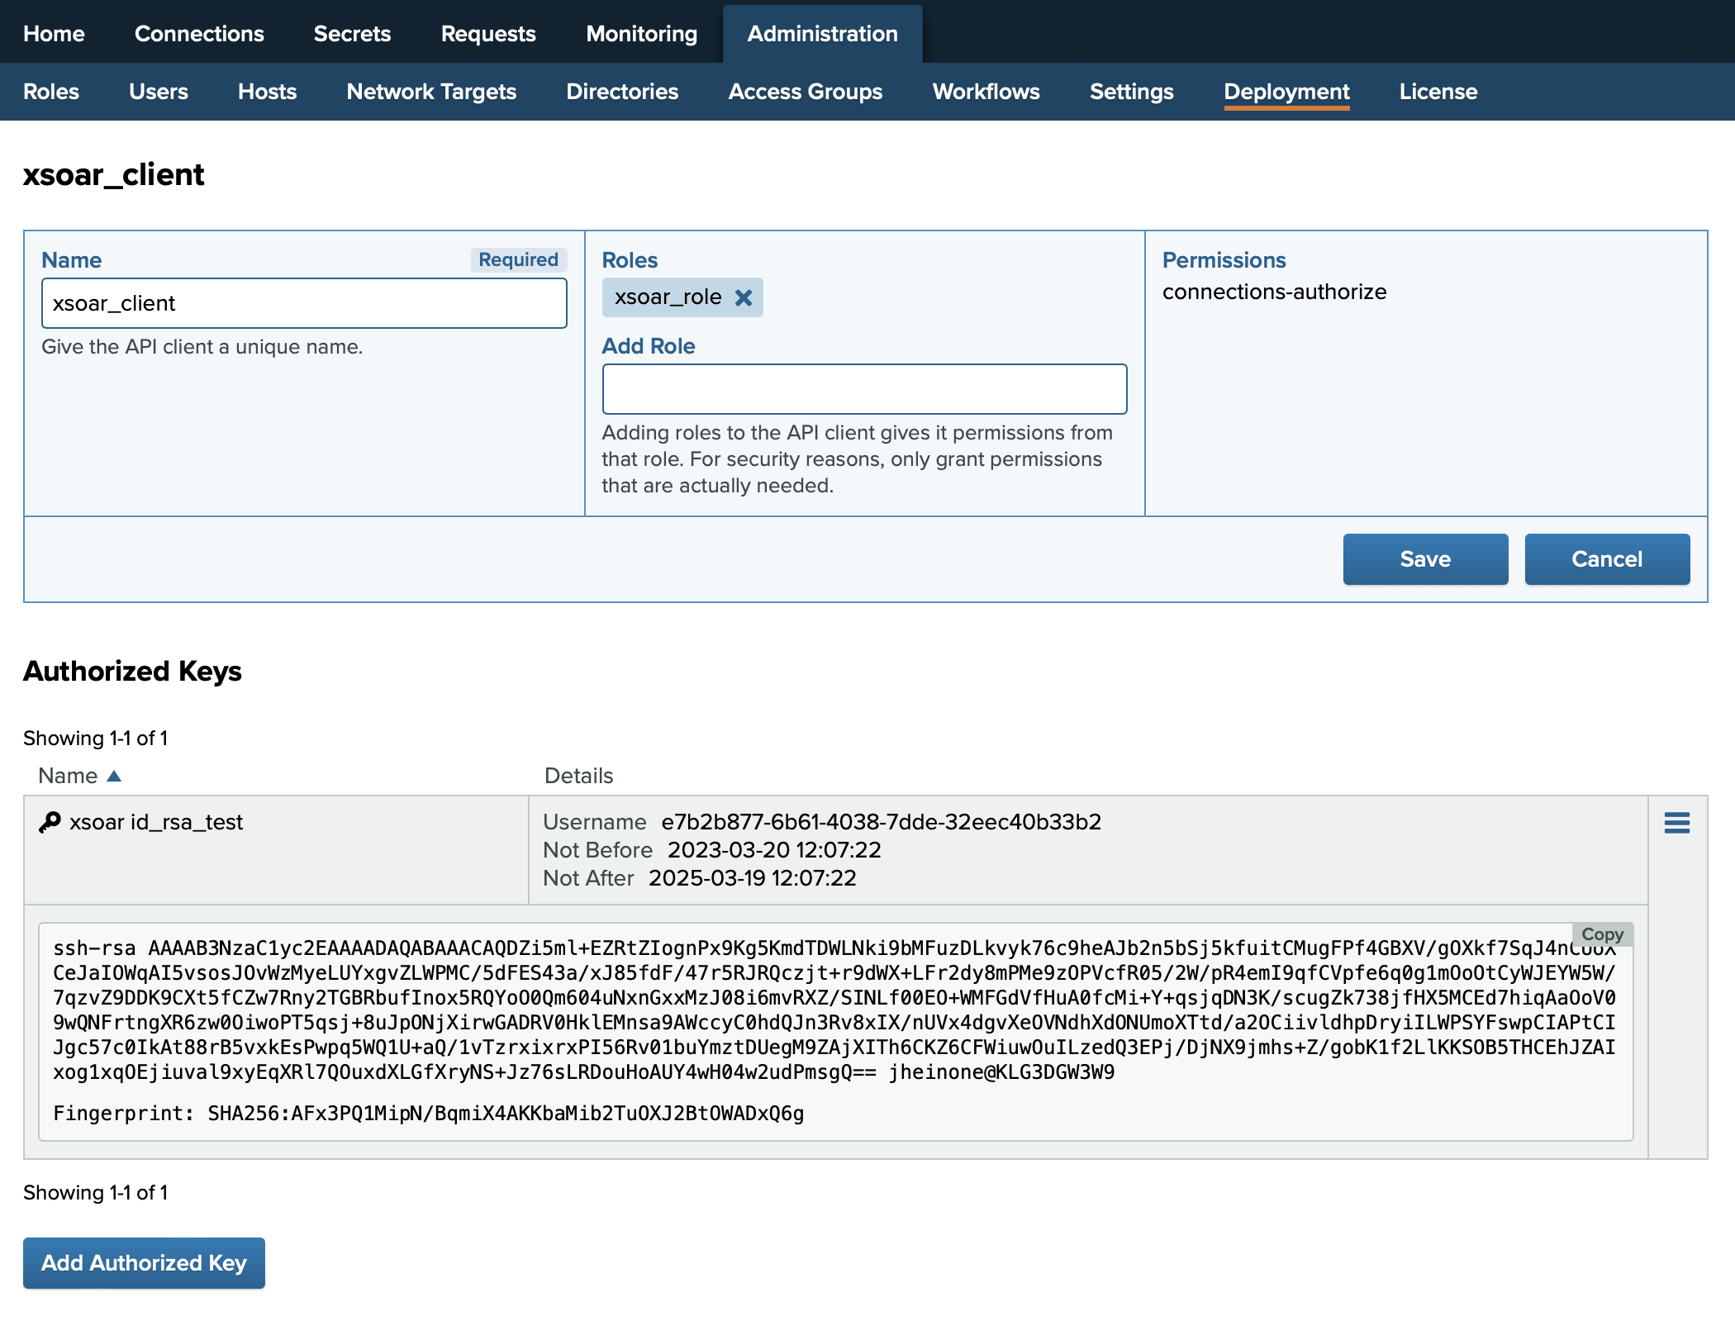Click into the Add Role field
This screenshot has height=1335, width=1735.
tap(863, 389)
